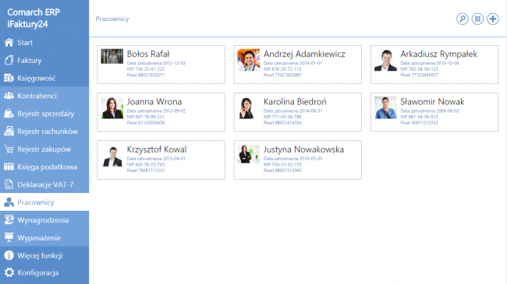Image resolution: width=507 pixels, height=284 pixels.
Task: Click the Start home icon
Action: 9,42
